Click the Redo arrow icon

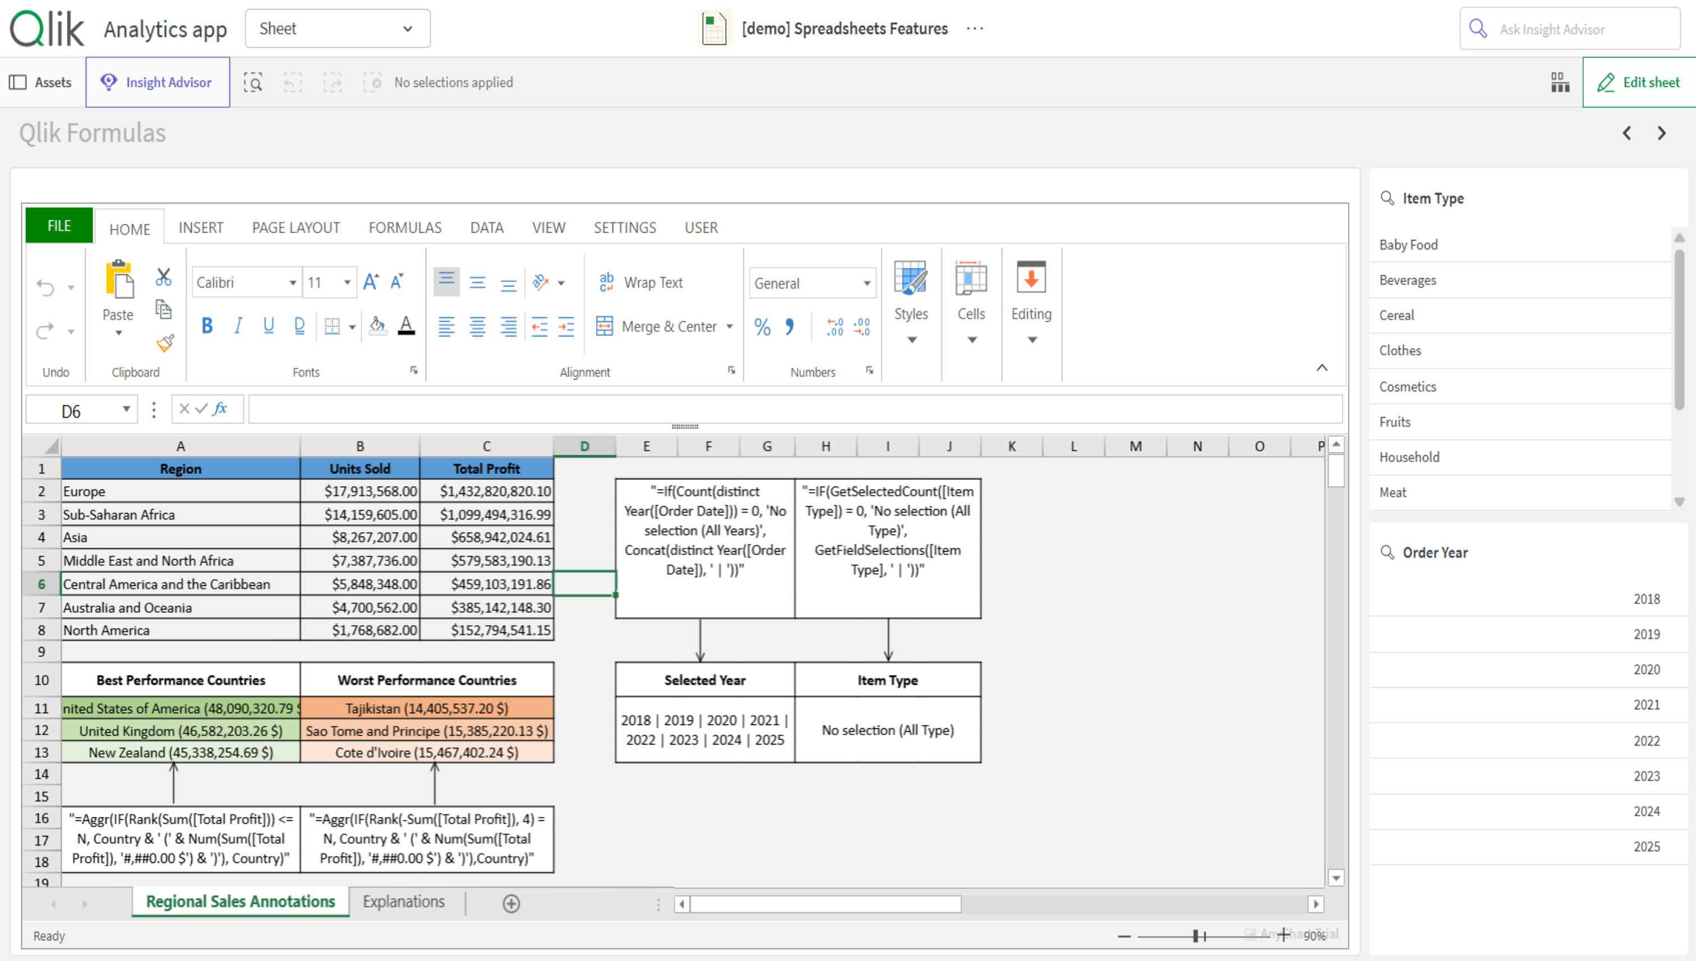45,331
